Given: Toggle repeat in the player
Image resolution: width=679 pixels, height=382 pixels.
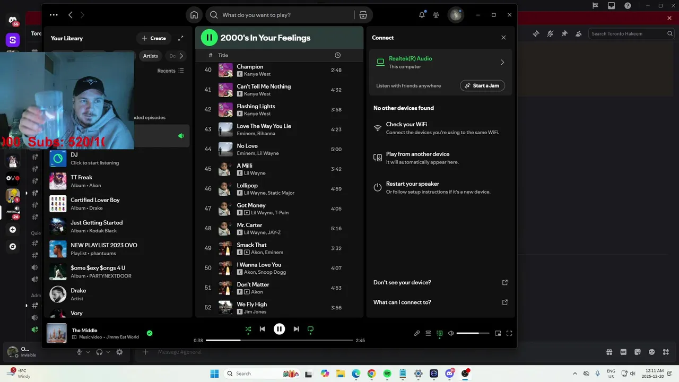Looking at the screenshot, I should coord(310,329).
